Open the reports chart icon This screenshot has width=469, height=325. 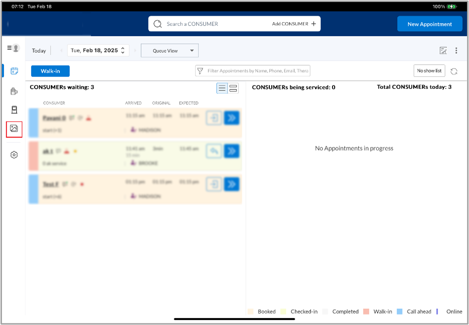(443, 50)
